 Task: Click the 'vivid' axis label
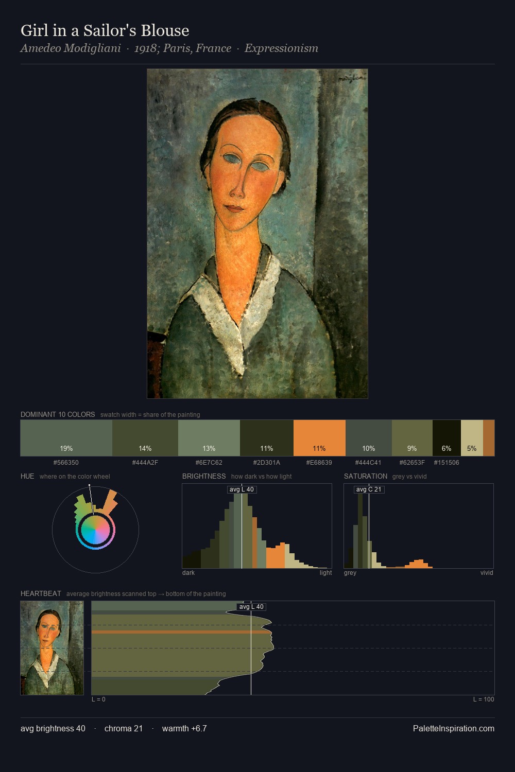point(487,573)
